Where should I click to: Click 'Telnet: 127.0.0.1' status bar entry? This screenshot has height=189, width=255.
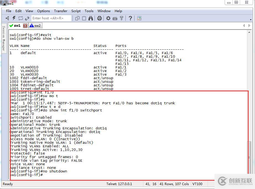click(x=119, y=184)
